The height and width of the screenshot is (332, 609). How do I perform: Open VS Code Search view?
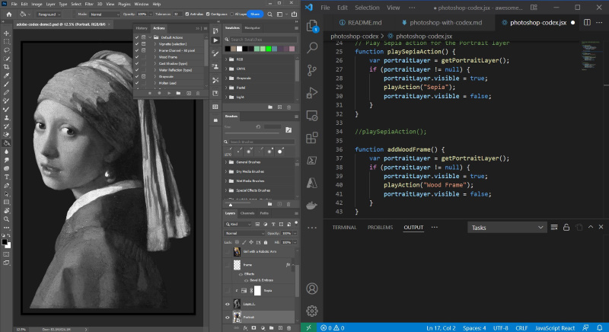312,48
